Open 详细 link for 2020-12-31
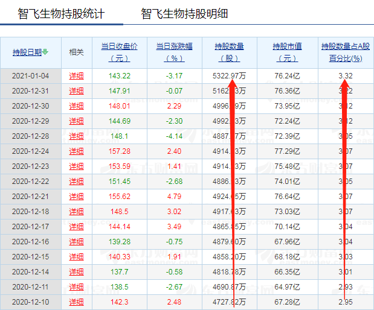 (x=76, y=91)
